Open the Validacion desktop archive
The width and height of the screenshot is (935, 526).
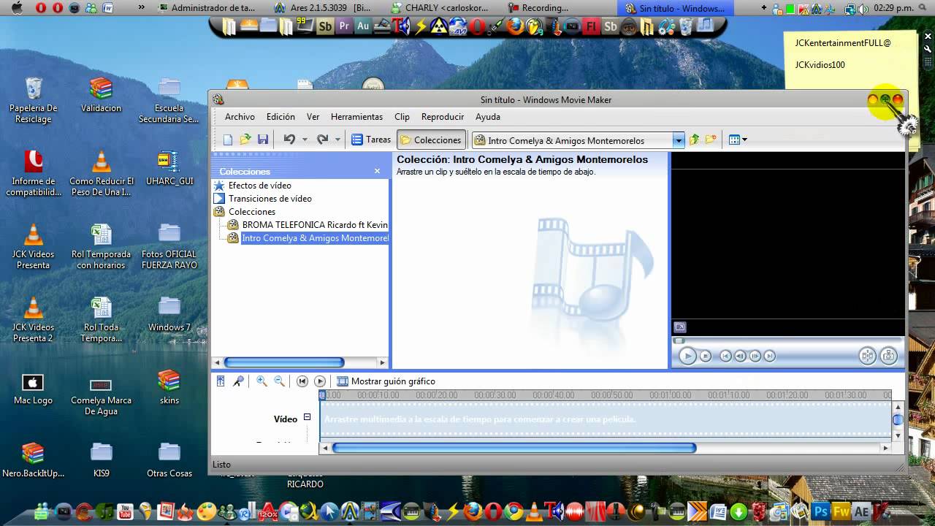click(x=101, y=95)
